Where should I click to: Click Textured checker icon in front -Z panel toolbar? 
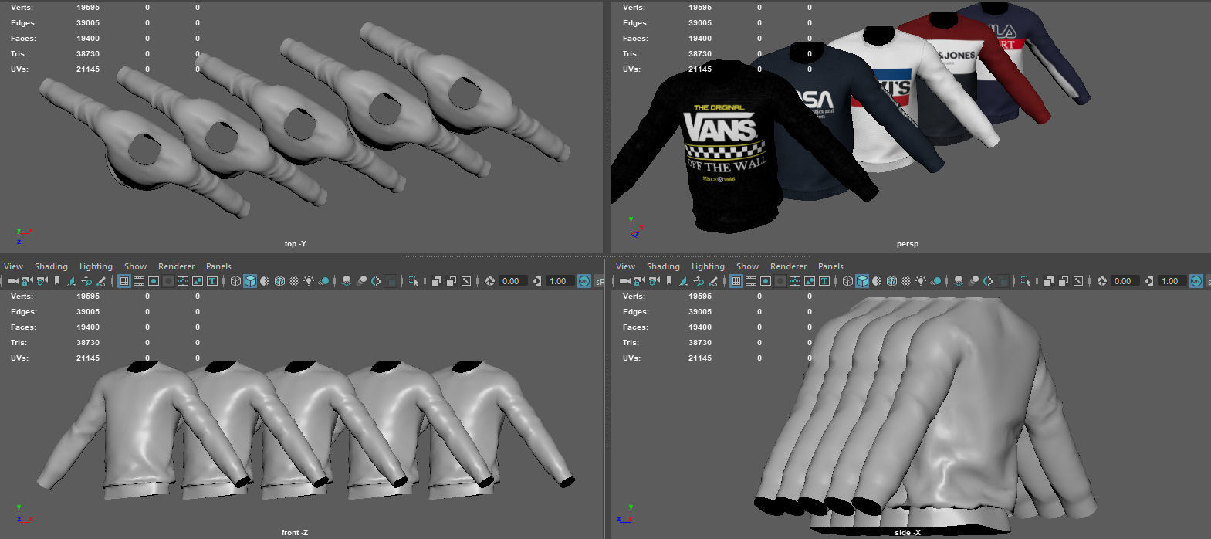pyautogui.click(x=294, y=281)
